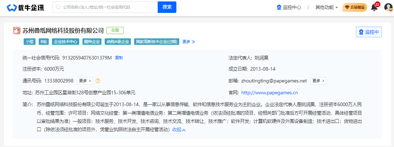Open the official website link http://www.papegames.cn
The width and height of the screenshot is (394, 147).
[270, 93]
